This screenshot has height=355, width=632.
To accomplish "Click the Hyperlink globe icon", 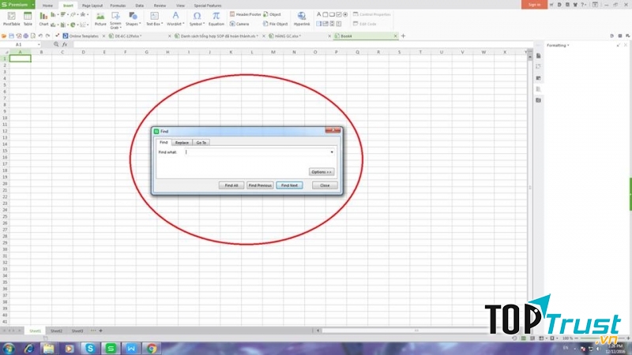I will tap(301, 16).
